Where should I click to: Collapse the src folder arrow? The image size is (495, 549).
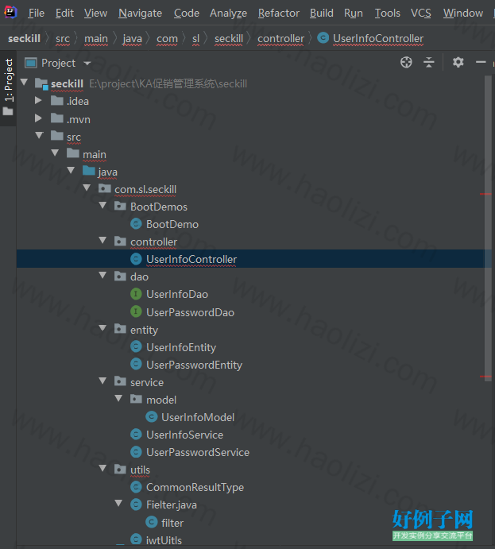click(x=40, y=136)
